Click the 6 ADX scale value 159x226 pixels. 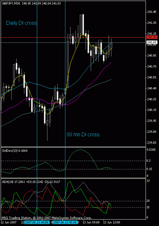pos(147,217)
